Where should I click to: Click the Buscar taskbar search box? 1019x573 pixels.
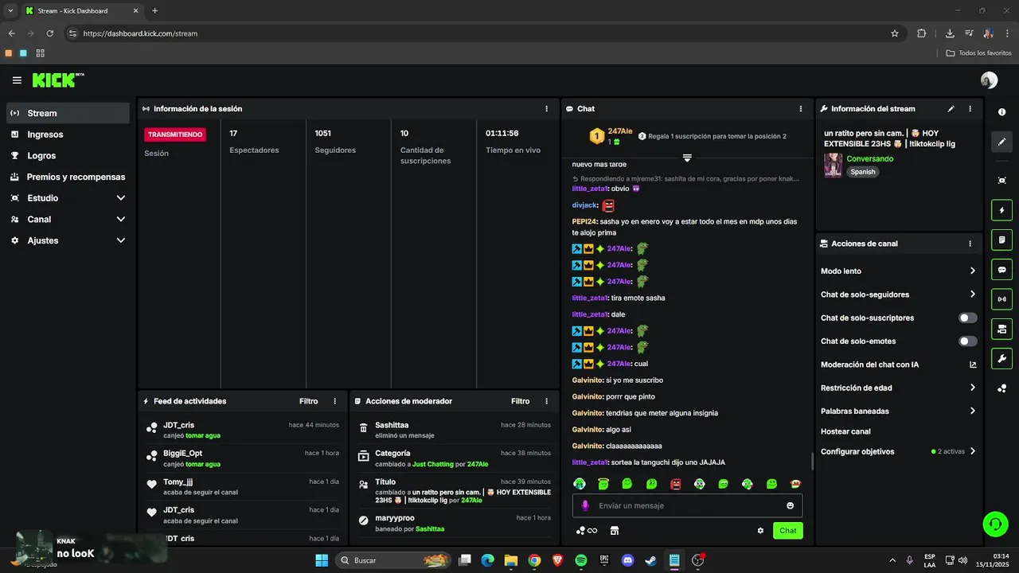392,560
